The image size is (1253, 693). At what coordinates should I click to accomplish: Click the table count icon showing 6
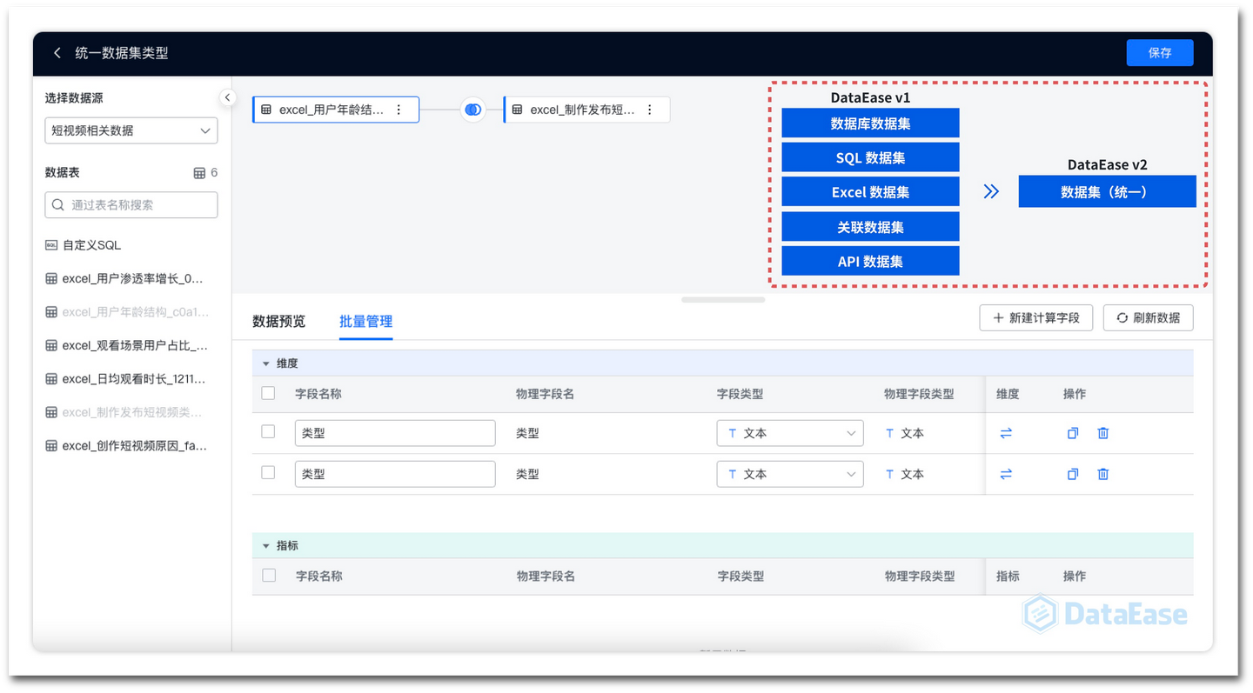point(198,172)
